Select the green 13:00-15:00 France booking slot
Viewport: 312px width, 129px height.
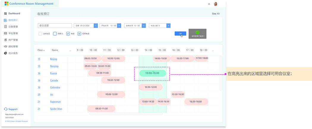[152, 73]
